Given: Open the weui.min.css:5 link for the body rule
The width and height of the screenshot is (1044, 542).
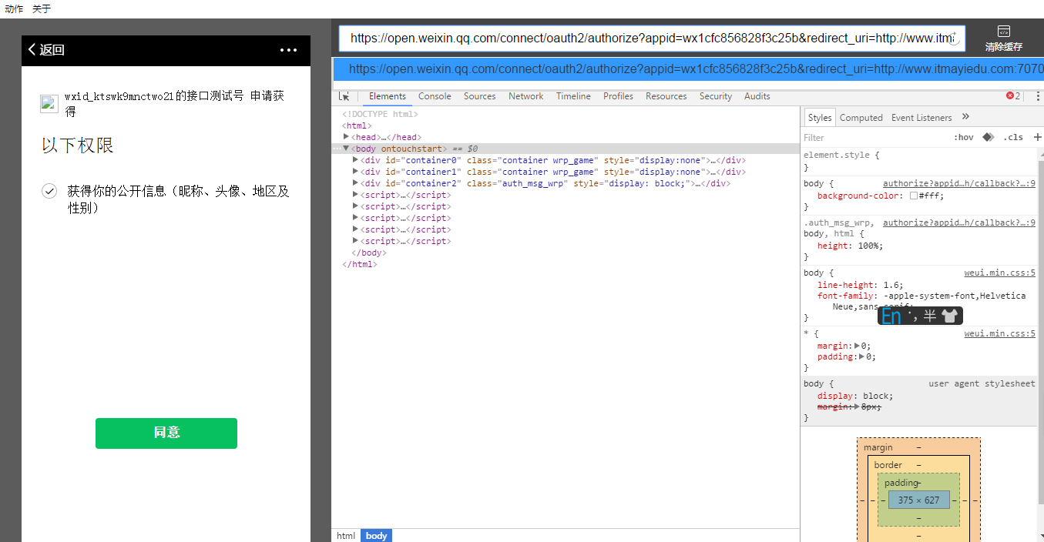Looking at the screenshot, I should pos(999,273).
